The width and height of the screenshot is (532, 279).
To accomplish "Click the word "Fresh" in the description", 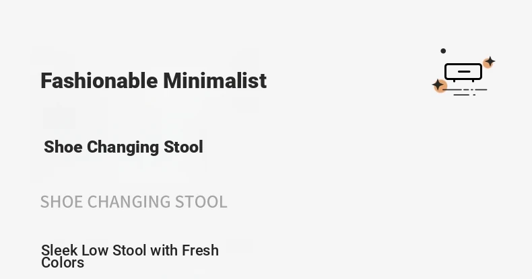I will [x=200, y=250].
